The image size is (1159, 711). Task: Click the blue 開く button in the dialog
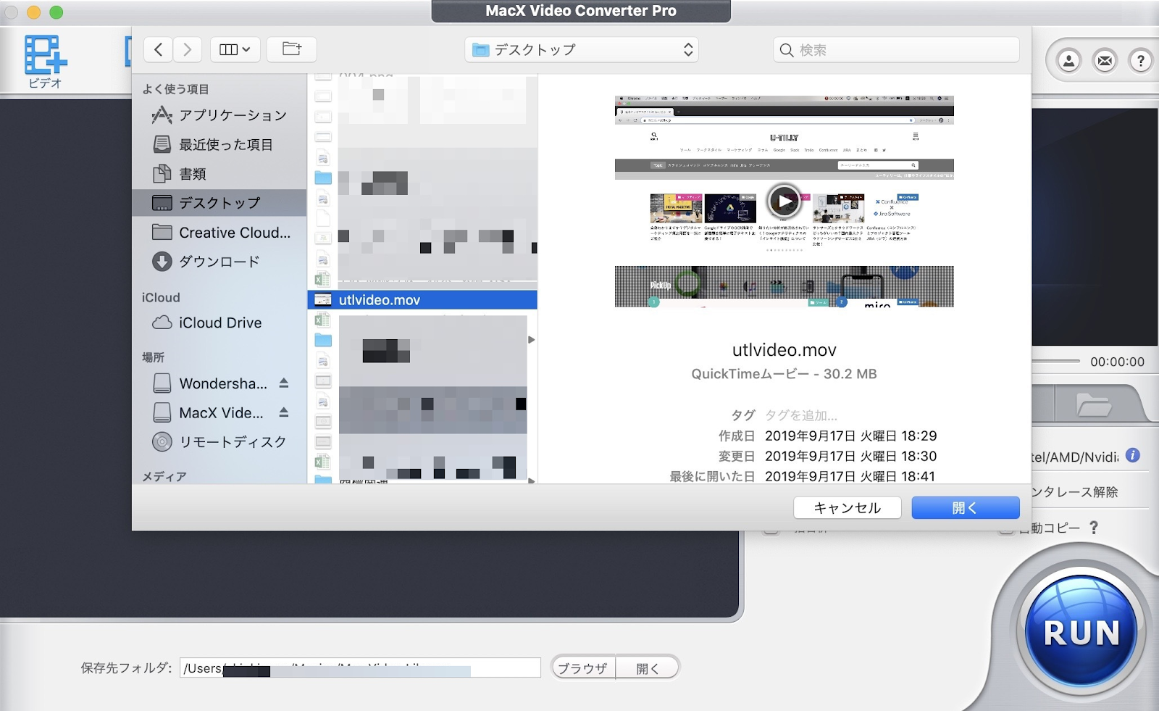(966, 507)
